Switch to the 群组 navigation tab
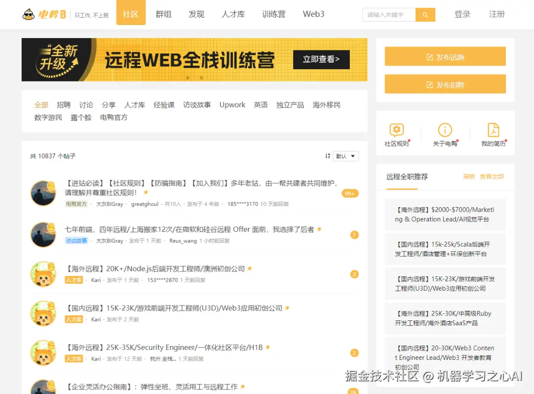Viewport: 534px width, 394px height. [x=164, y=14]
